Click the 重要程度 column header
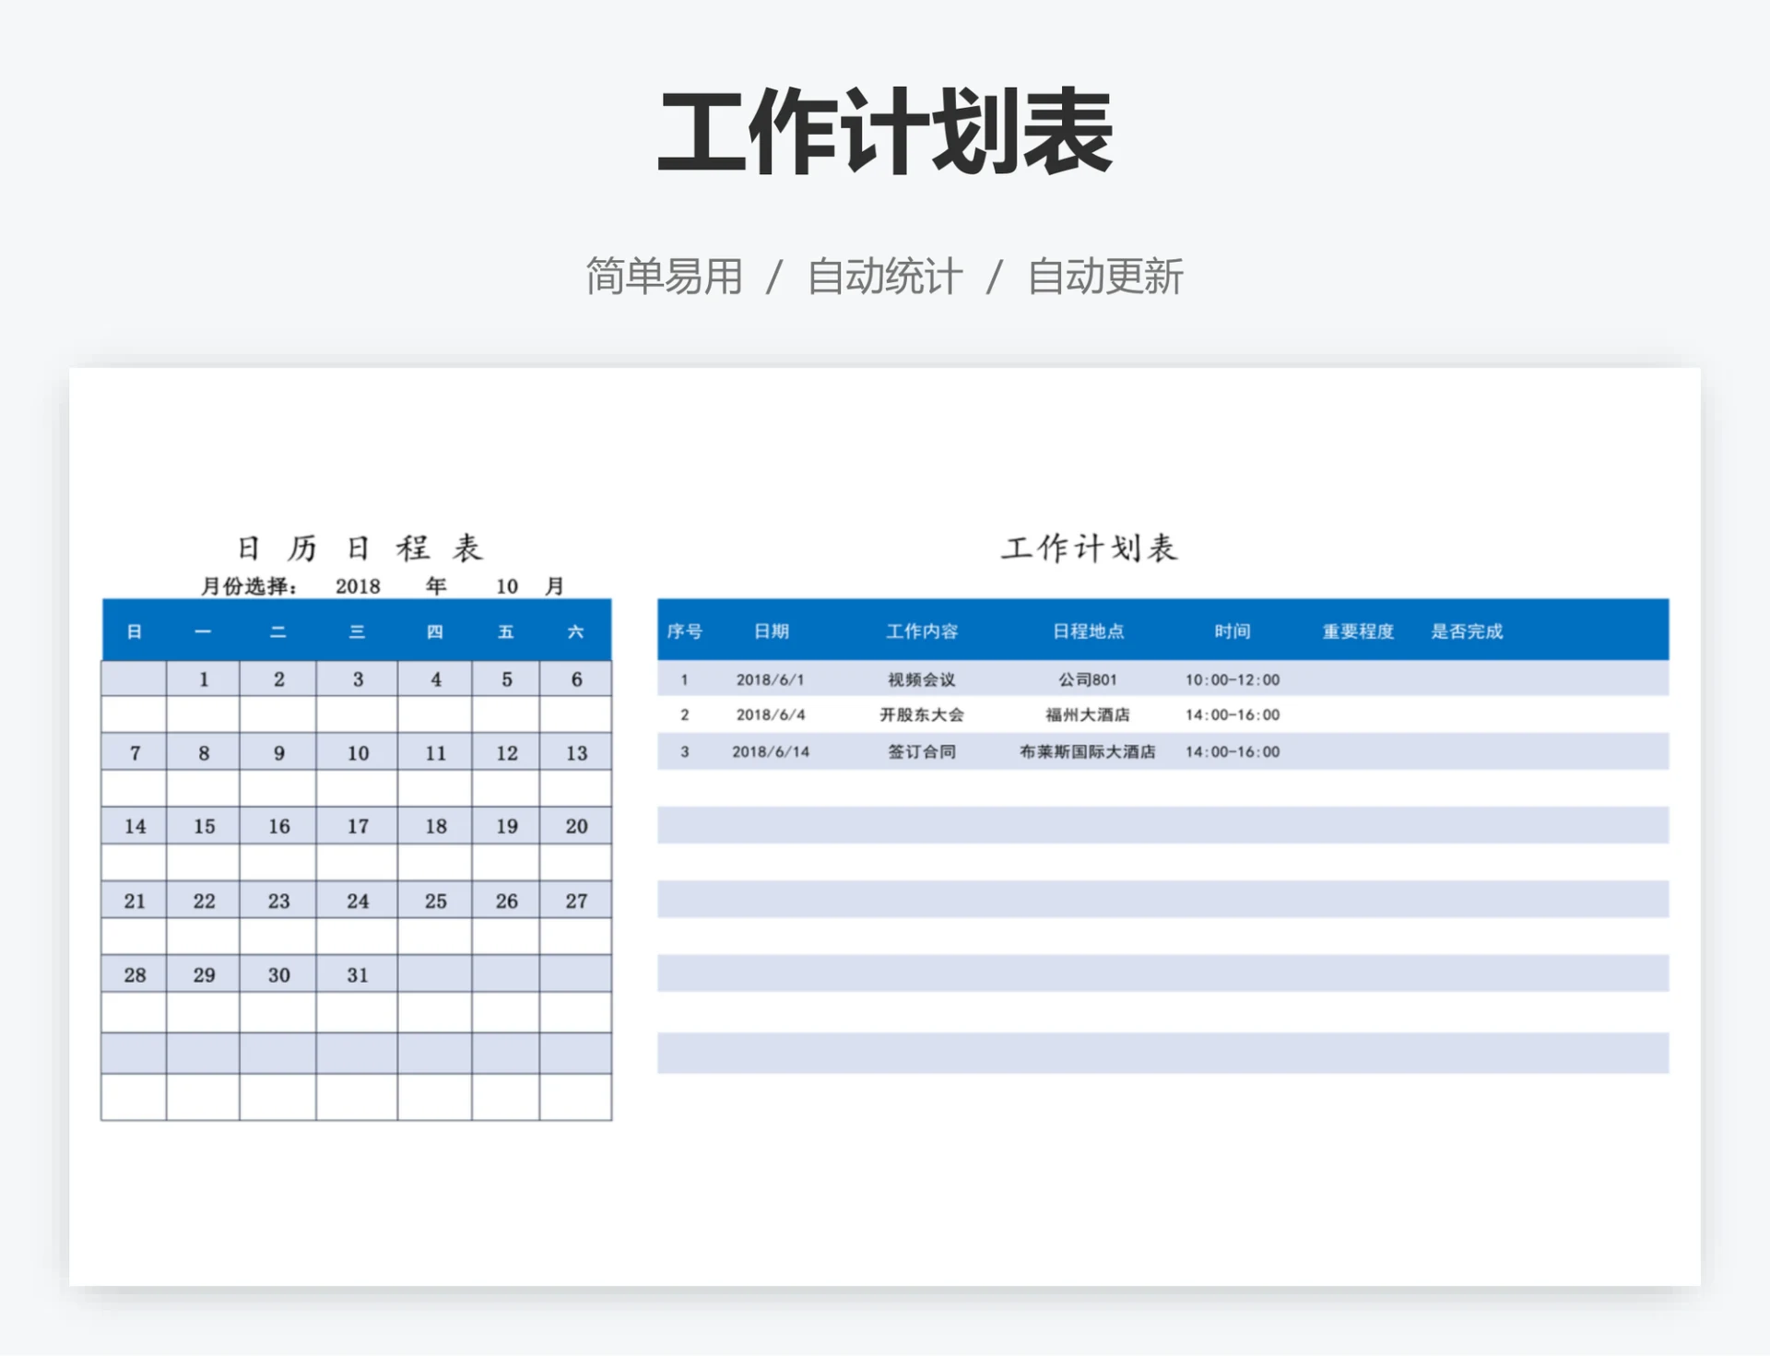Viewport: 1770px width, 1356px height. [x=1358, y=631]
